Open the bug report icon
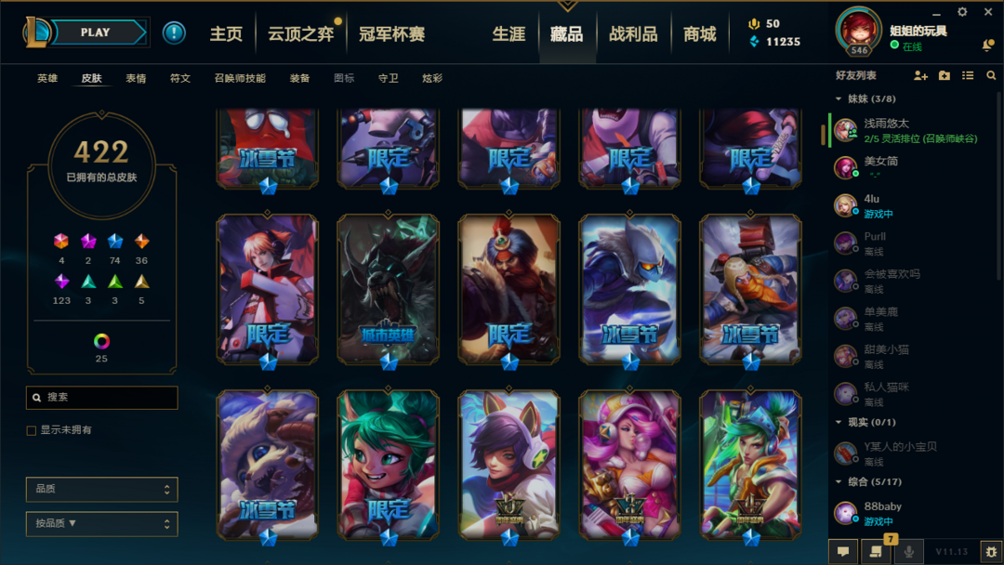This screenshot has height=565, width=1004. (x=991, y=551)
